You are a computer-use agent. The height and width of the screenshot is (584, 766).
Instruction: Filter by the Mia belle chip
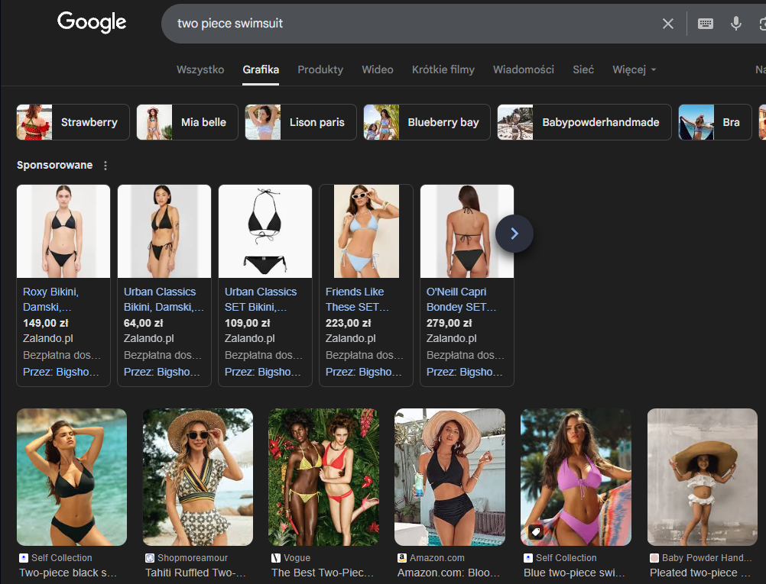pos(187,122)
